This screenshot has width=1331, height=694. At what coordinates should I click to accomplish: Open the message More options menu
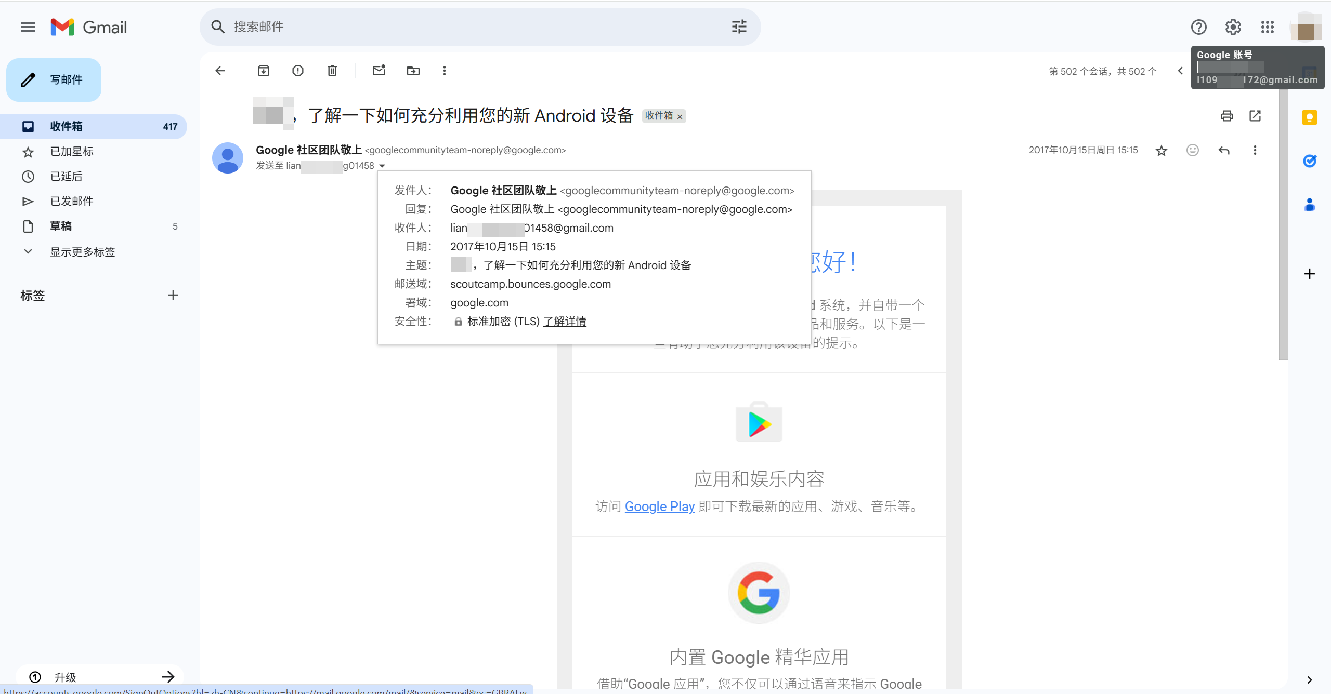[1255, 150]
